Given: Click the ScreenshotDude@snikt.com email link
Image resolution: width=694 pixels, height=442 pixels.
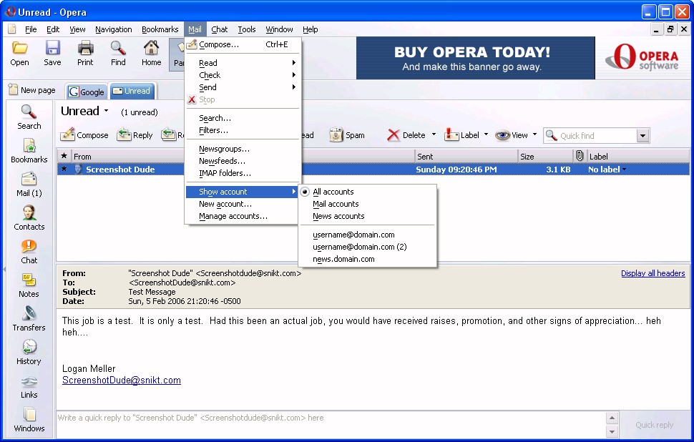Looking at the screenshot, I should tap(121, 380).
